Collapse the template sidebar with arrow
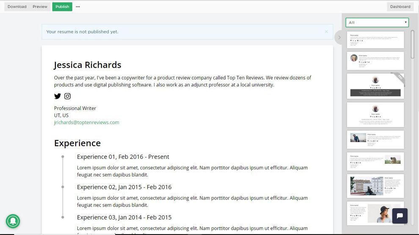The width and height of the screenshot is (419, 235). click(x=339, y=37)
